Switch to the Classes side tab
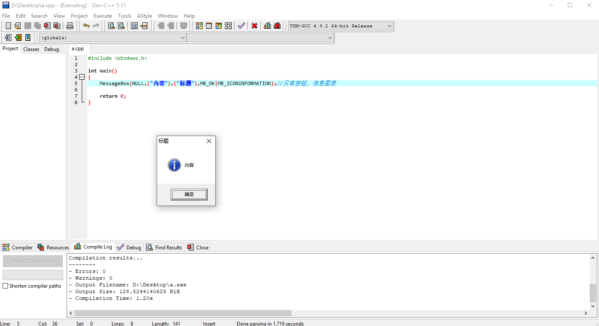Image resolution: width=599 pixels, height=326 pixels. point(31,49)
